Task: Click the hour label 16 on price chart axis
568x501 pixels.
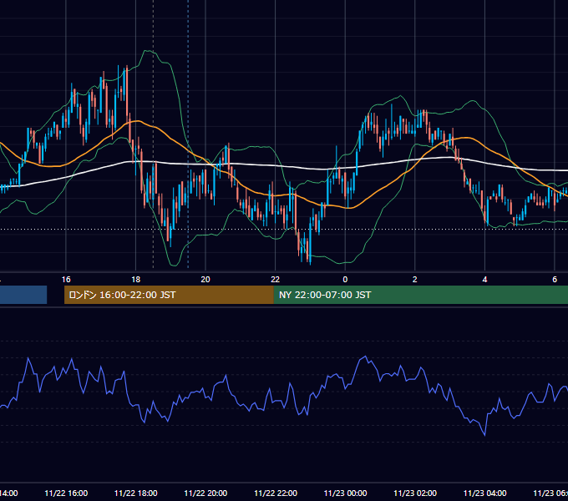Action: 66,280
